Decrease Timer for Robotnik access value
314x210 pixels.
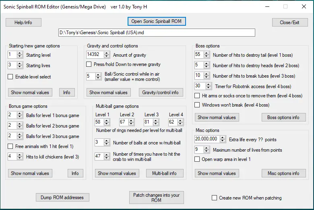[209, 88]
